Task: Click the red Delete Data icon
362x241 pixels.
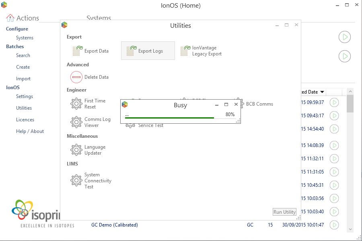Action: (76, 77)
